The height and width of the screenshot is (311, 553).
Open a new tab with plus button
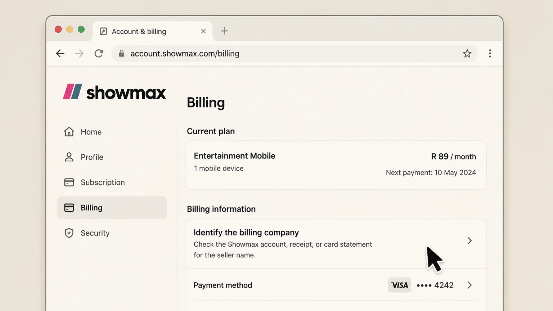click(x=224, y=31)
